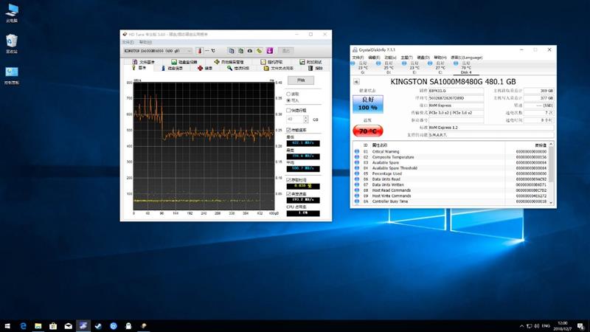Open File Explorer from the taskbar

pos(38,326)
